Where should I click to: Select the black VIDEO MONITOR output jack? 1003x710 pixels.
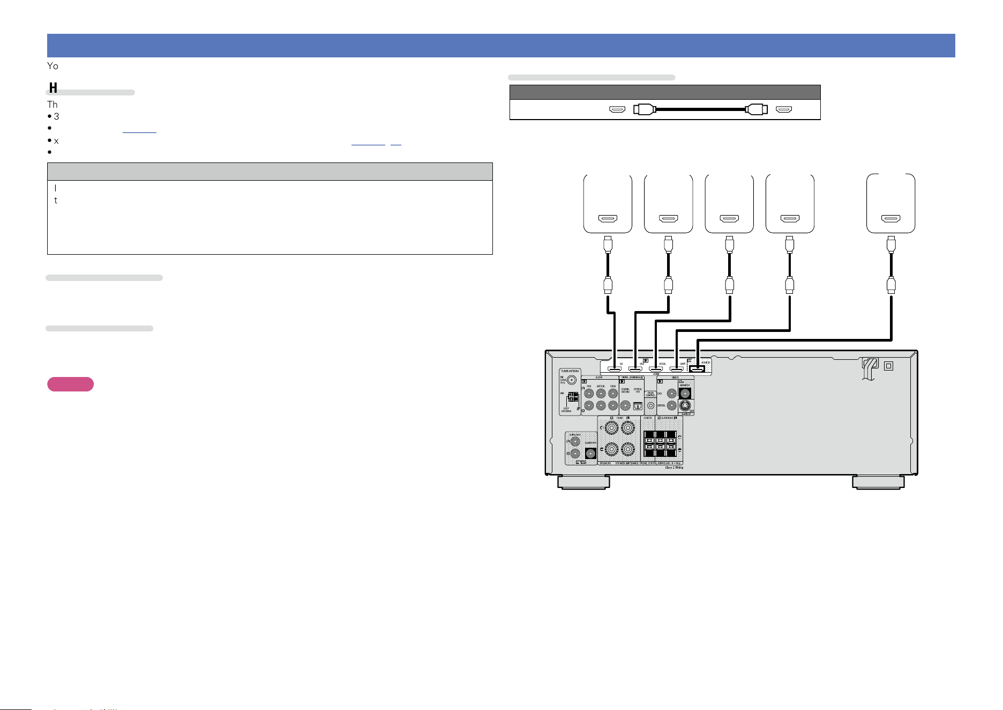pyautogui.click(x=685, y=394)
